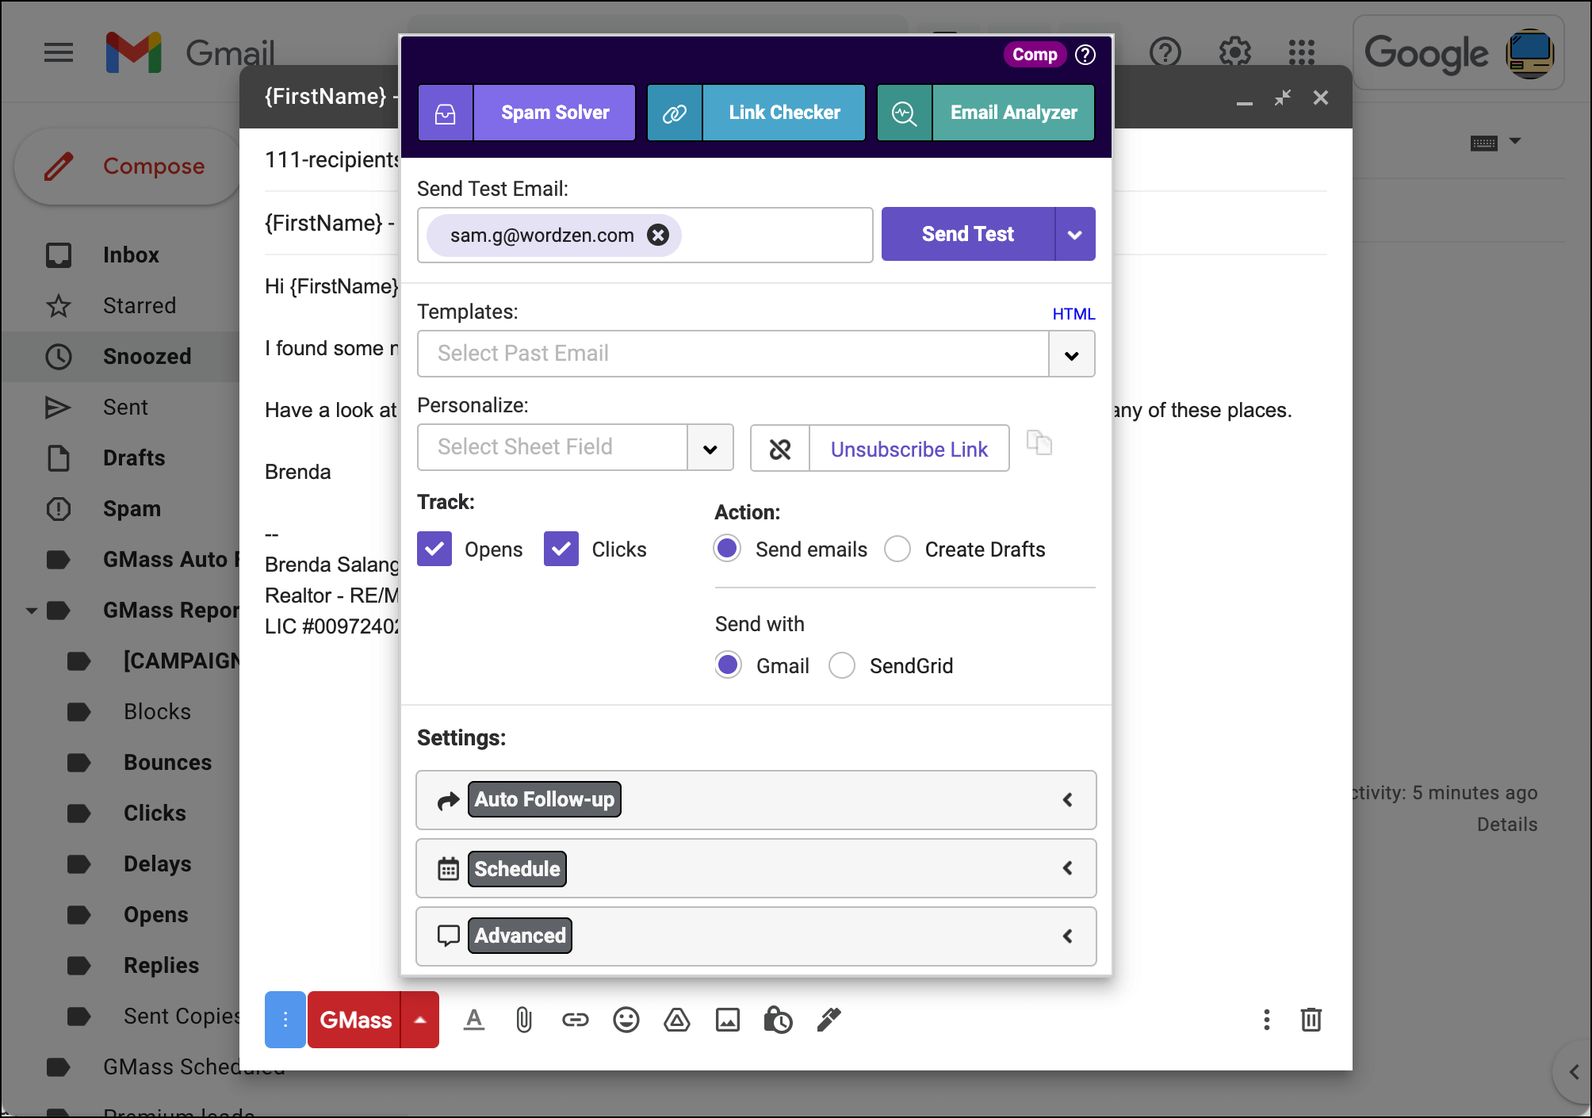Screen dimensions: 1592x1118
Task: Click the insert photo icon
Action: (728, 1020)
